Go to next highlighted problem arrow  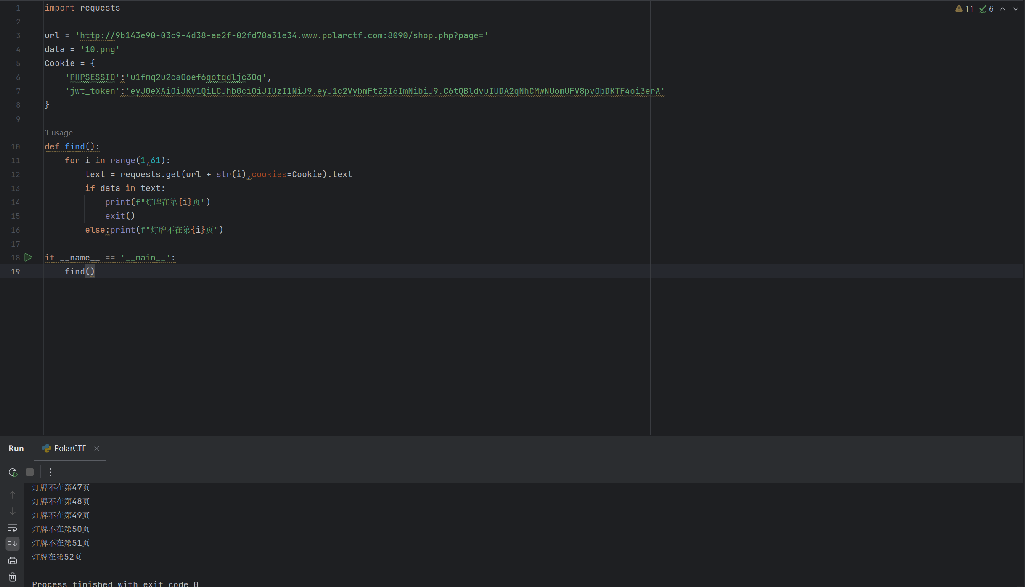pos(1016,9)
